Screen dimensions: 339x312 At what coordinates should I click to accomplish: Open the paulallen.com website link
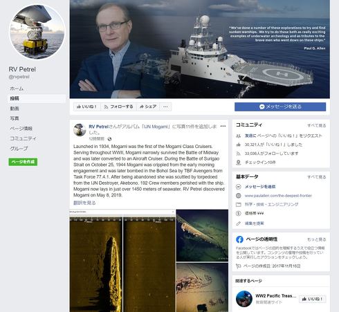tap(278, 196)
